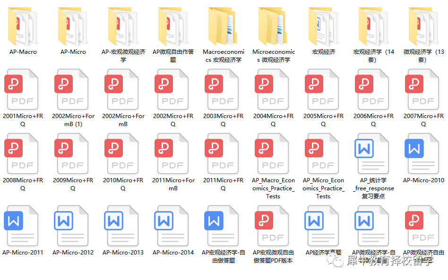
Task: Open the Microeconomics 微观经济学 folder
Action: tap(274, 26)
